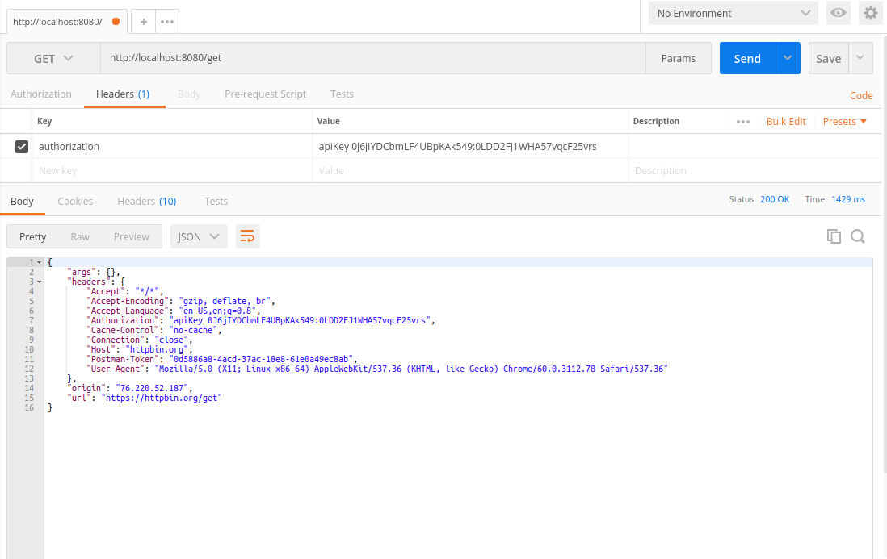The image size is (887, 559).
Task: Switch to the Pre-request Script tab
Action: (x=265, y=94)
